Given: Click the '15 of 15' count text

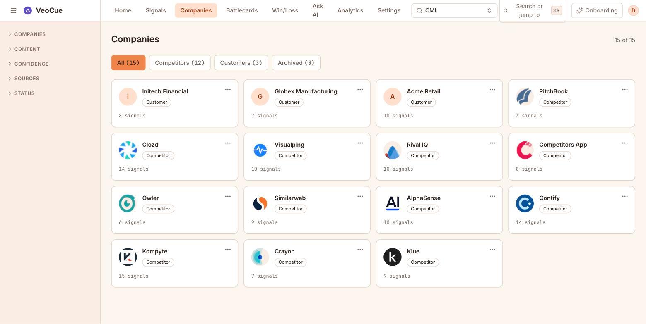Looking at the screenshot, I should click(x=625, y=40).
